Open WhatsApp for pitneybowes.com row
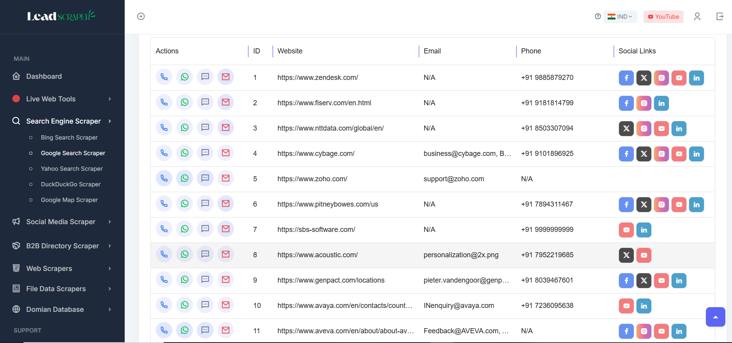This screenshot has height=343, width=732. coord(185,204)
